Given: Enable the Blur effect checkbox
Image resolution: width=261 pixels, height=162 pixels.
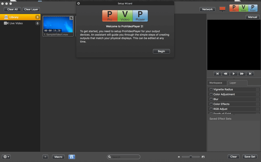Looking at the screenshot, I should click(211, 99).
